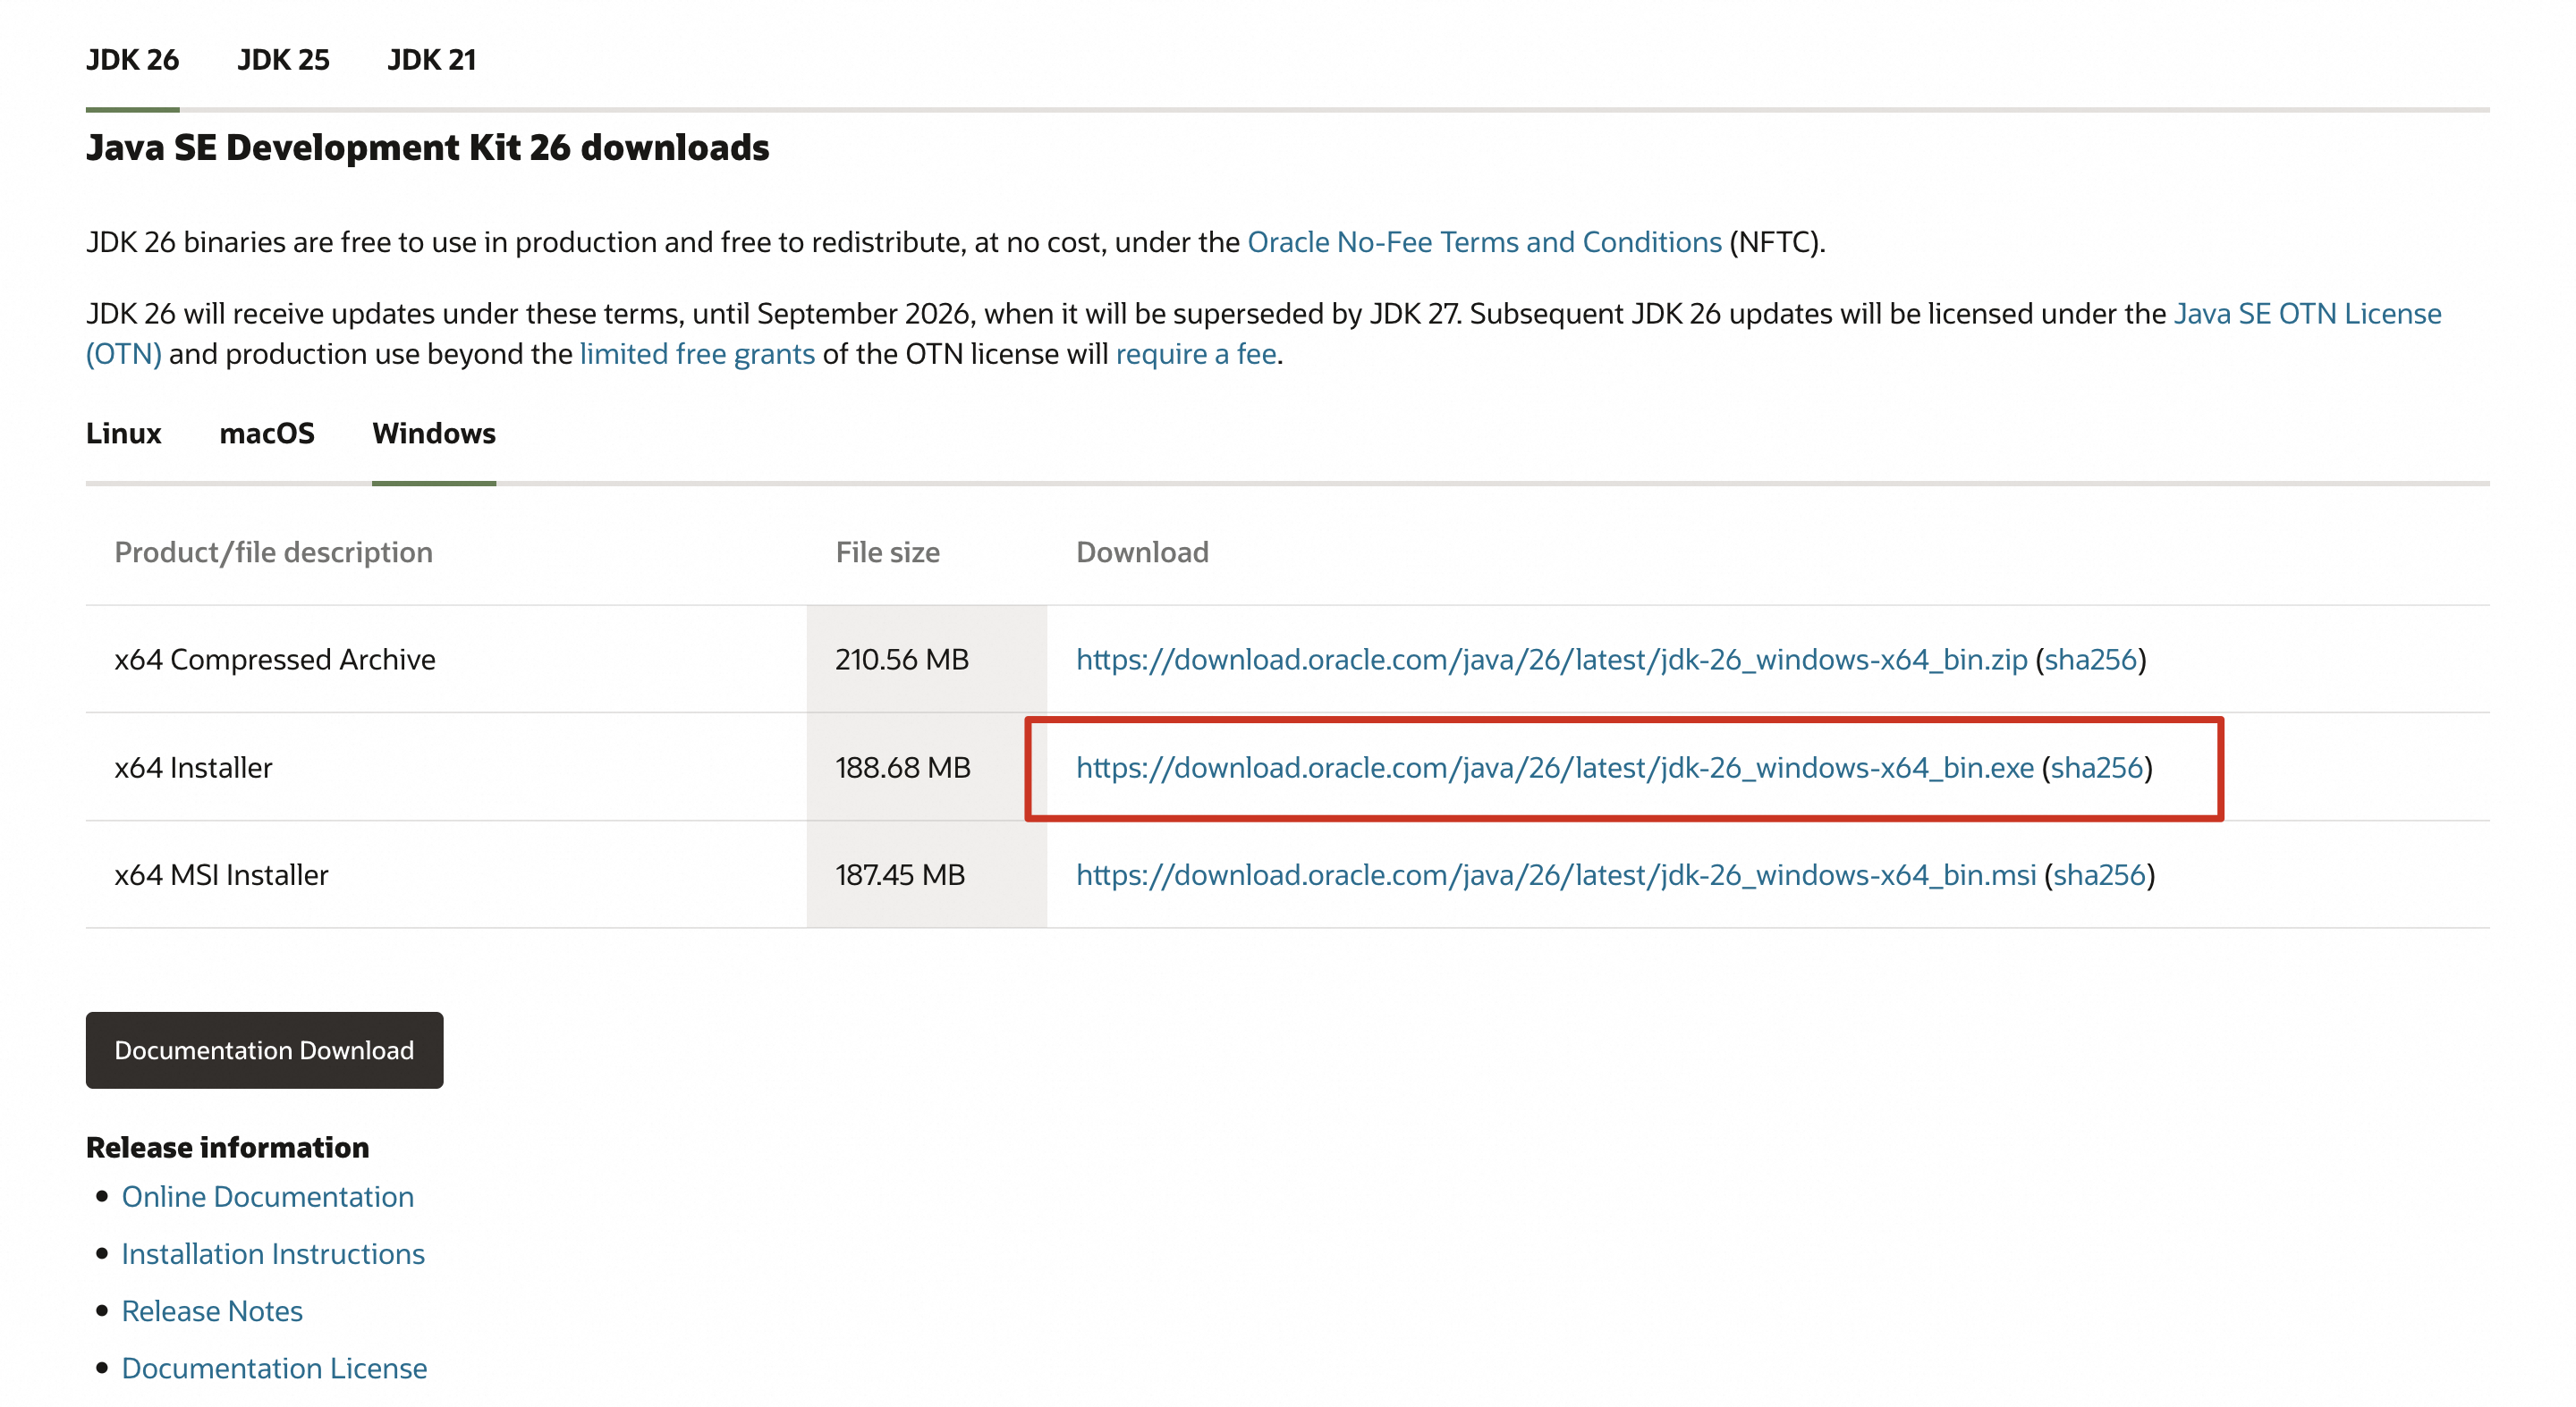Viewport: 2576px width, 1407px height.
Task: Open sha256 for the x64 Installer
Action: coord(2097,768)
